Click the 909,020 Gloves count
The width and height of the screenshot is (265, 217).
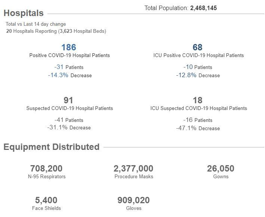pyautogui.click(x=133, y=200)
